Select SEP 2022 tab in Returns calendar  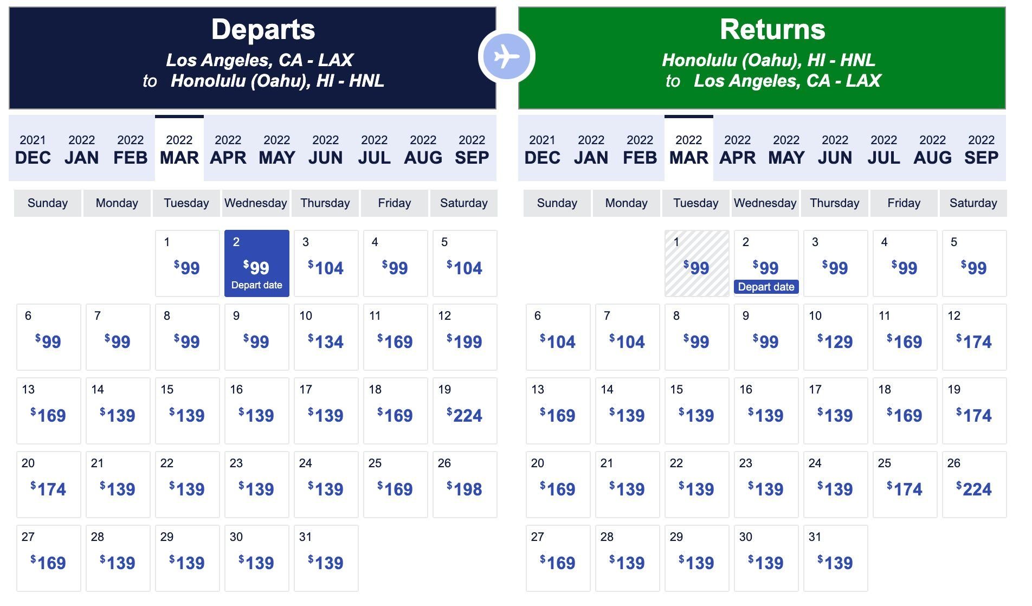[x=981, y=149]
